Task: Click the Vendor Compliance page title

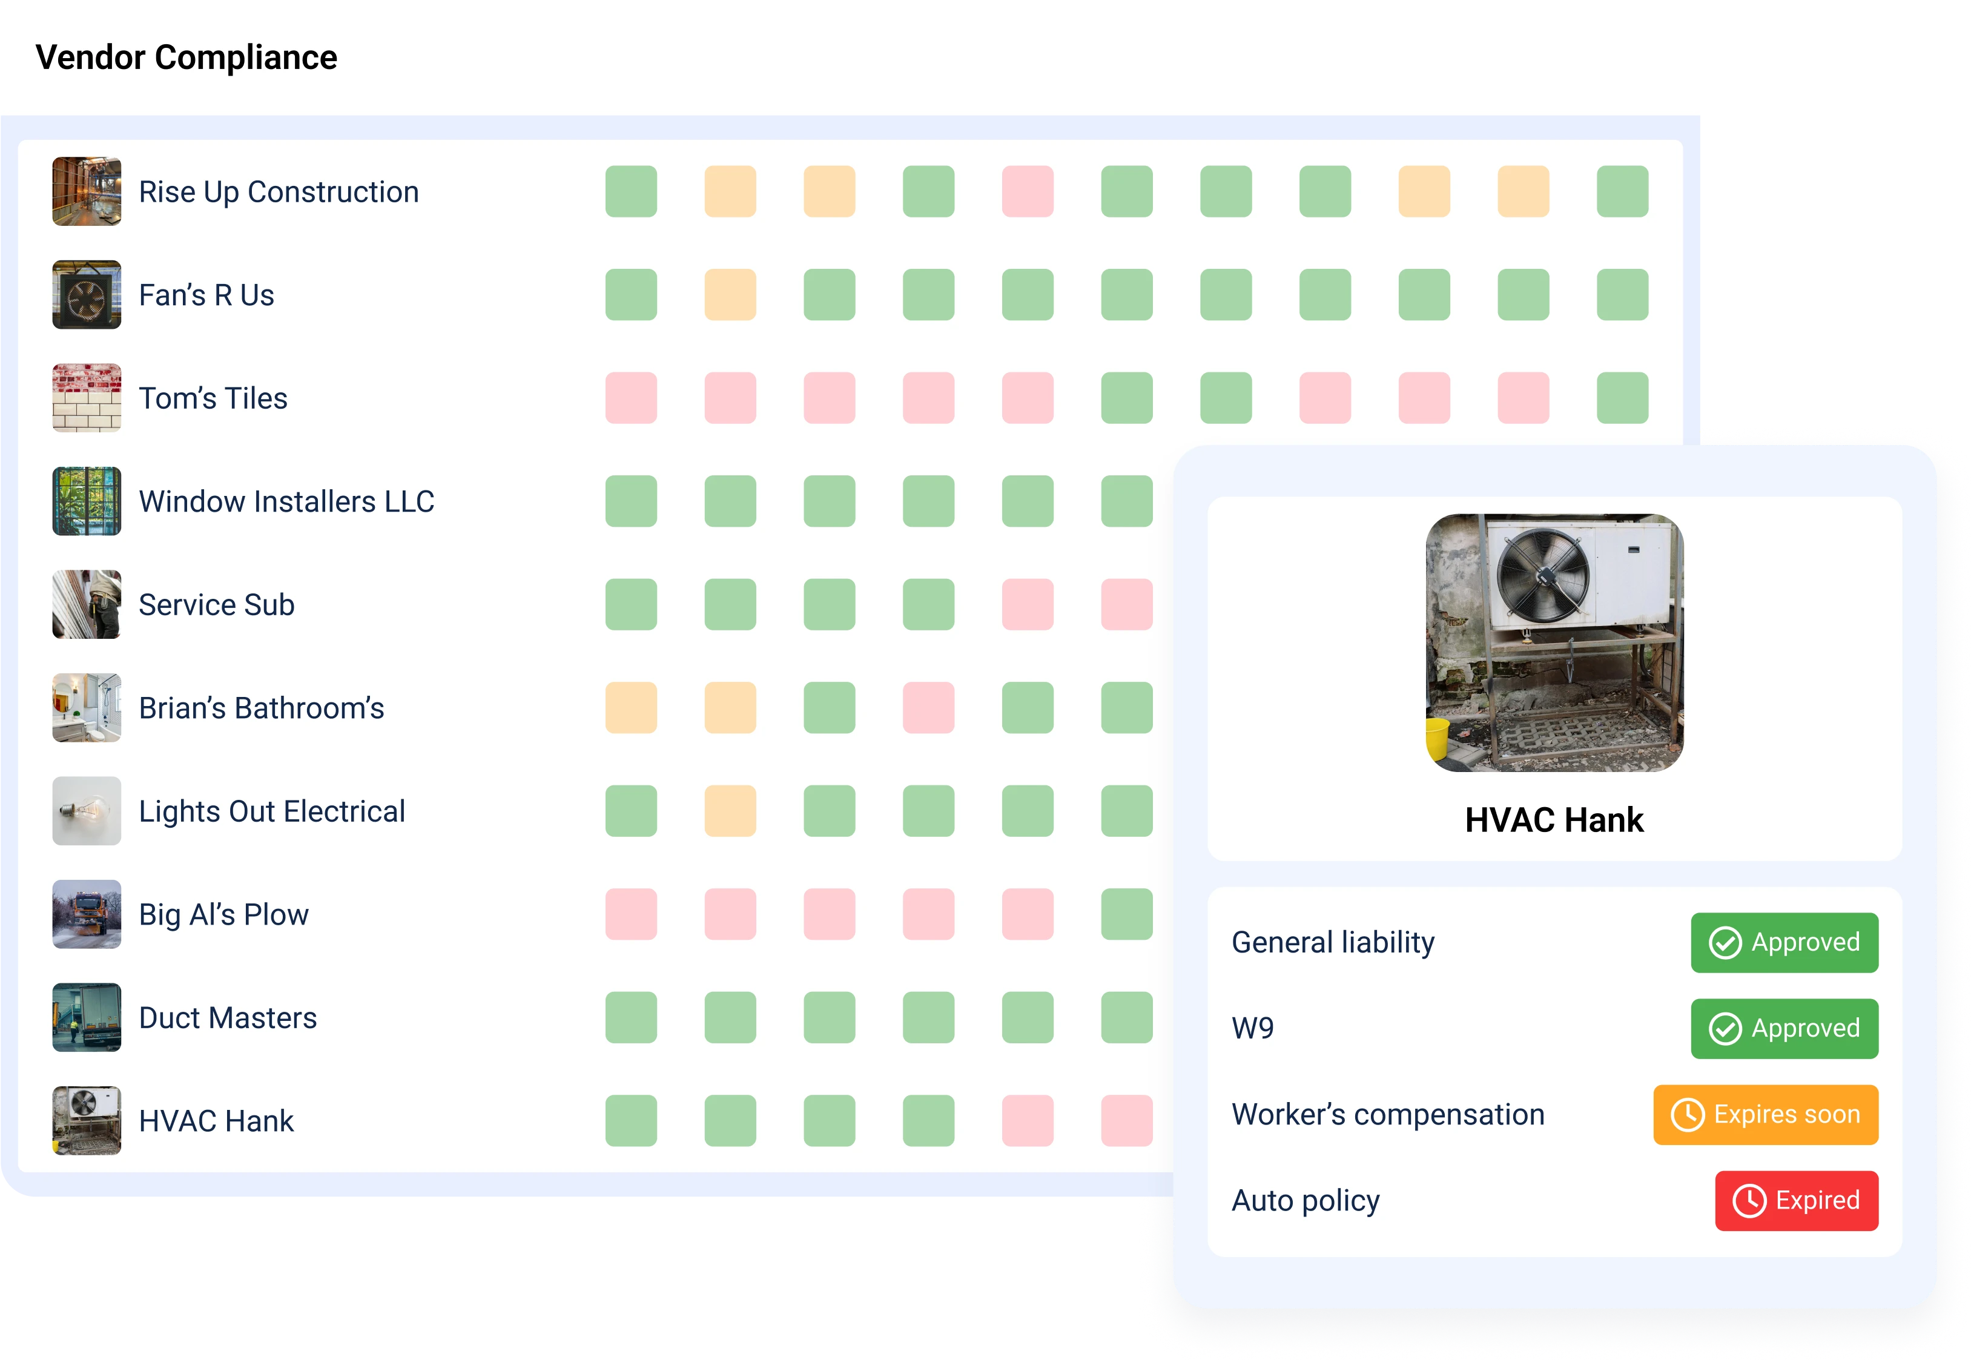Action: pos(187,58)
